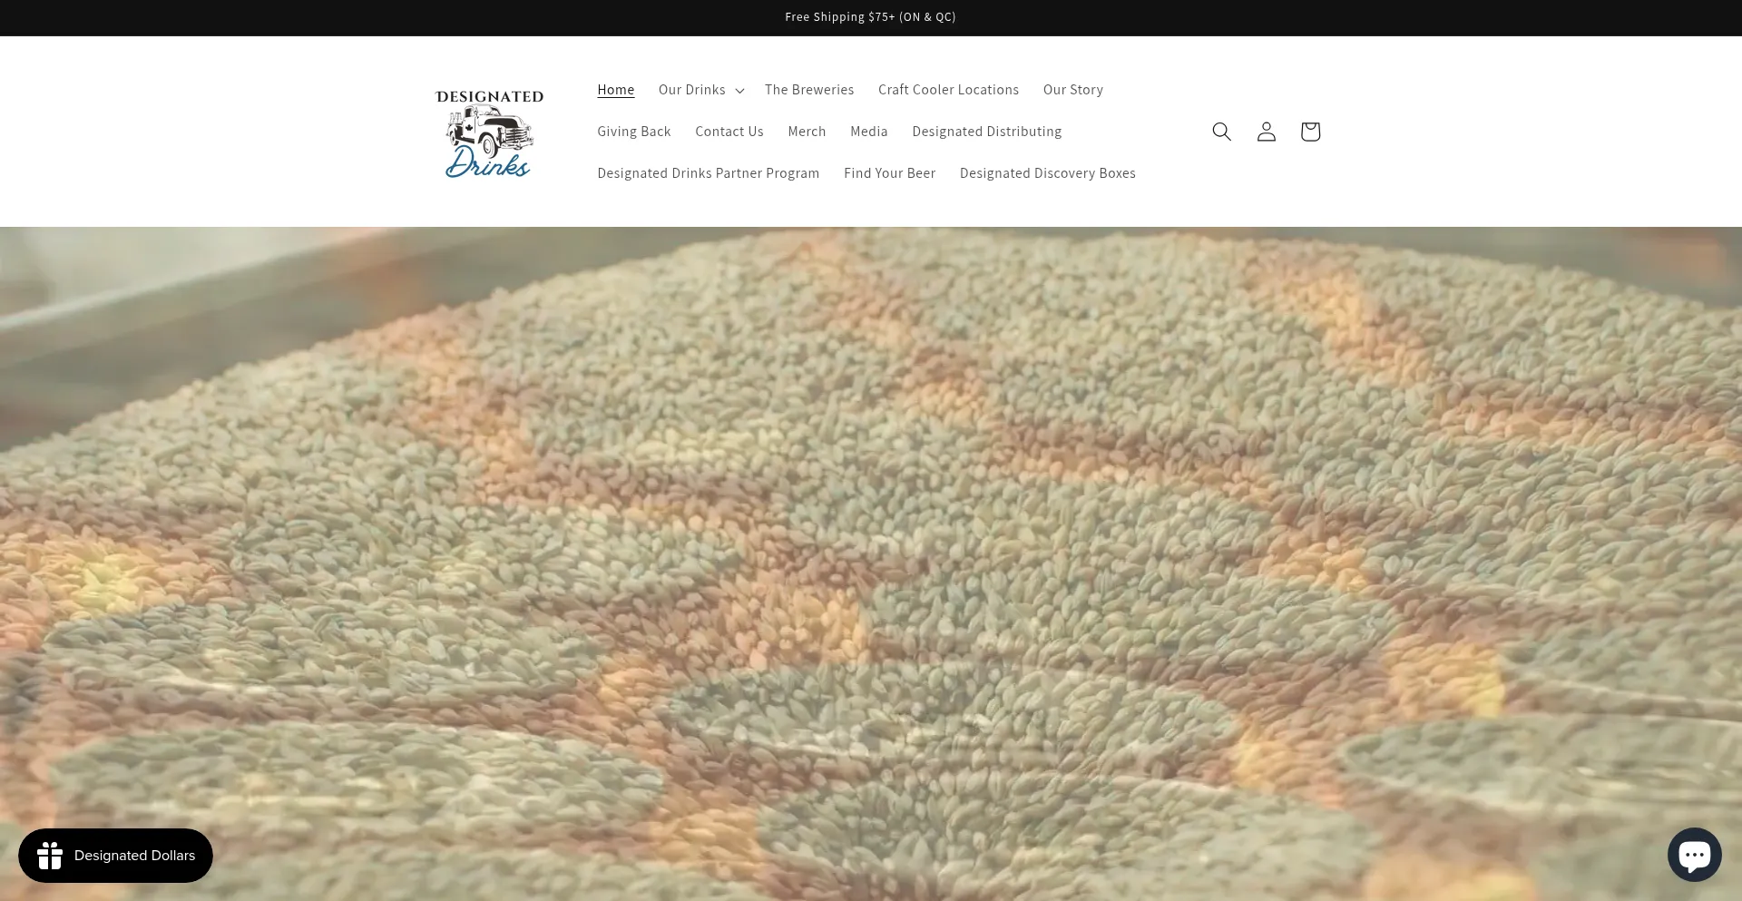Viewport: 1742px width, 901px height.
Task: Click the Designated Drinks truck logo
Action: pos(490,132)
